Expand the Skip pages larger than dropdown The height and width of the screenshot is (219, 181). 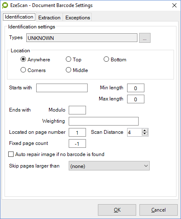click(x=109, y=166)
